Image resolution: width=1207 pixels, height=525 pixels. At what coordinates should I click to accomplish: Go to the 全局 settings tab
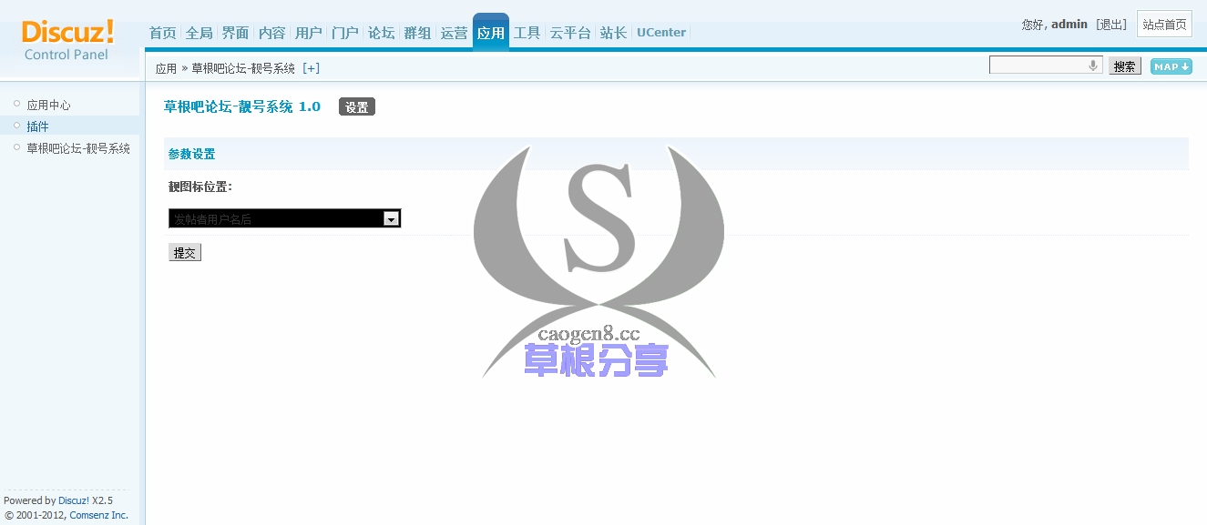click(x=199, y=33)
